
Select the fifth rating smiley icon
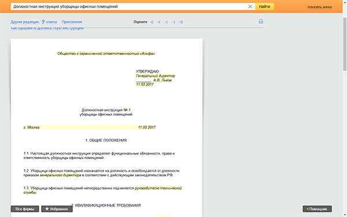[181, 22]
